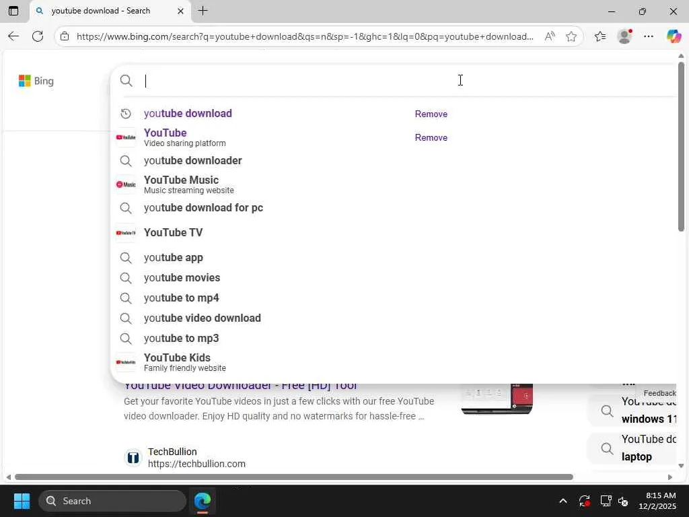
Task: Turn on Read aloud icon
Action: (x=550, y=36)
